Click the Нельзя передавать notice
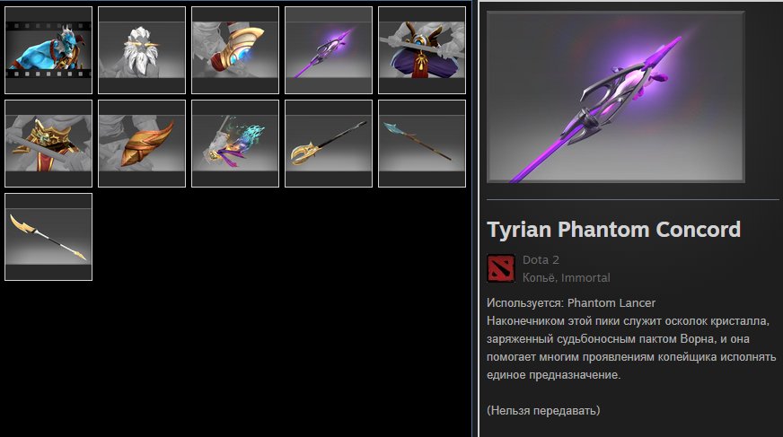Screen dimensions: 783x437 click(x=543, y=411)
